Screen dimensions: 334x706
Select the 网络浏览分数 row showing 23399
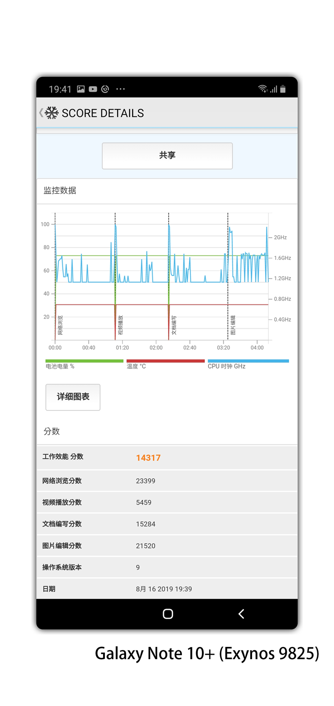pos(167,481)
